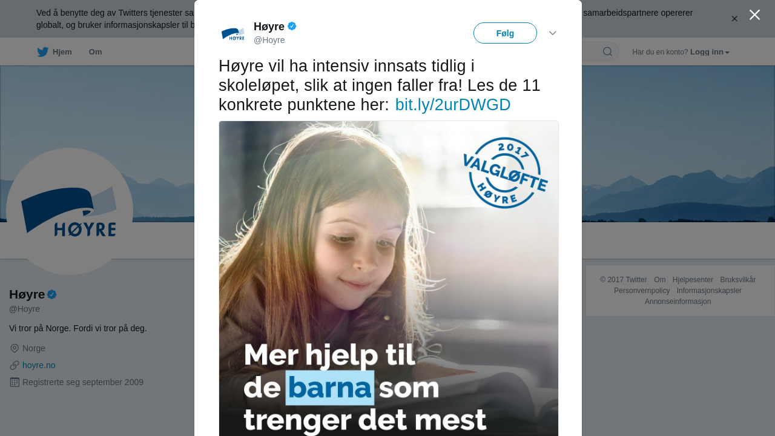Dismiss the cookie notice banner
The height and width of the screenshot is (436, 775).
[x=734, y=19]
